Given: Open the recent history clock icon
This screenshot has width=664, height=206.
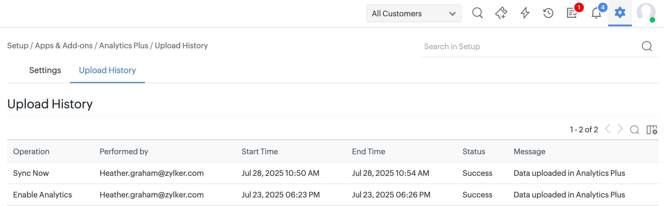Looking at the screenshot, I should click(x=548, y=13).
